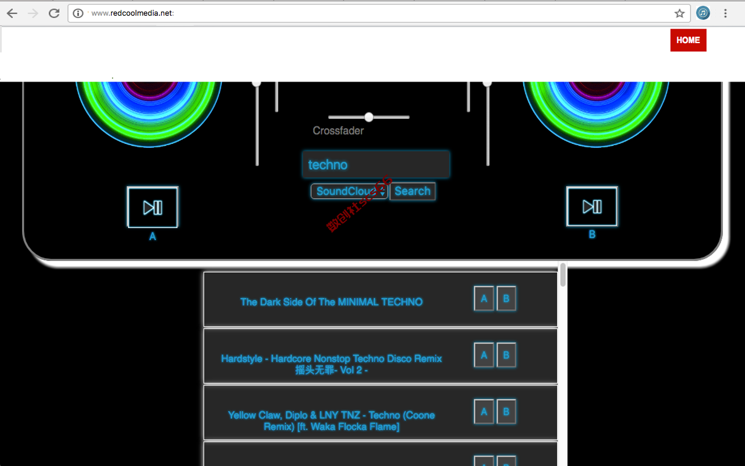Click the Crossfader label
Image resolution: width=745 pixels, height=466 pixels.
(x=338, y=130)
